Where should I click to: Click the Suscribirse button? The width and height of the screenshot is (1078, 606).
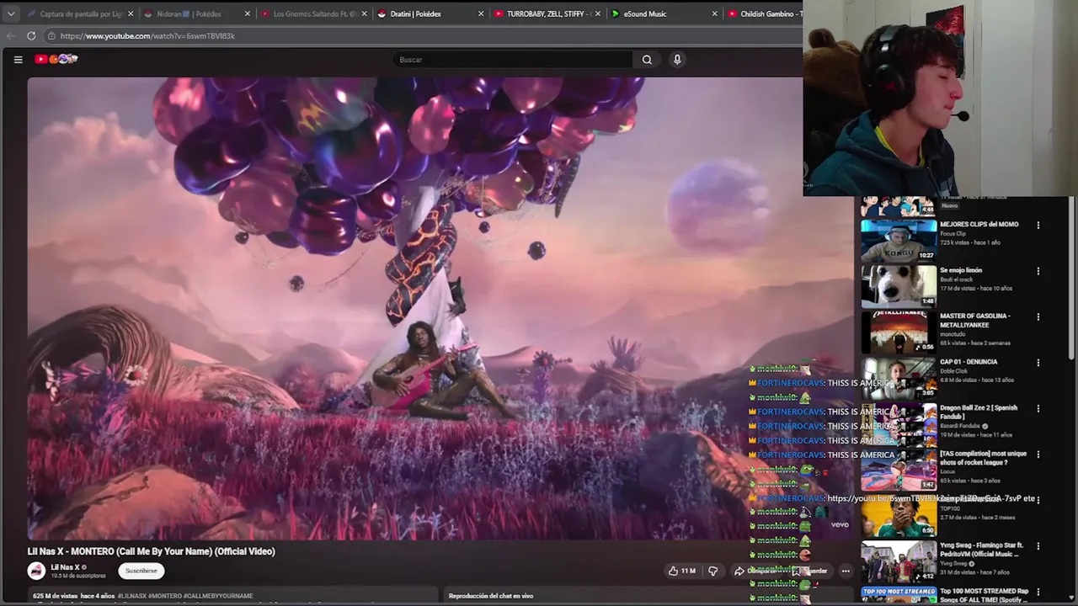pos(141,571)
